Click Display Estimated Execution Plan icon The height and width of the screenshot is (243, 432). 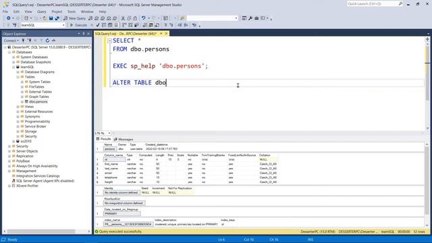pyautogui.click(x=104, y=25)
